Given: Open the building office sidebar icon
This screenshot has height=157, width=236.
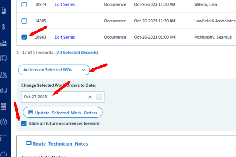Looking at the screenshot, I should [3, 106].
